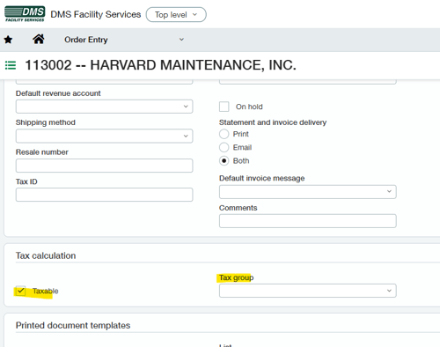The width and height of the screenshot is (440, 347).
Task: Go to the home icon
Action: click(x=39, y=39)
